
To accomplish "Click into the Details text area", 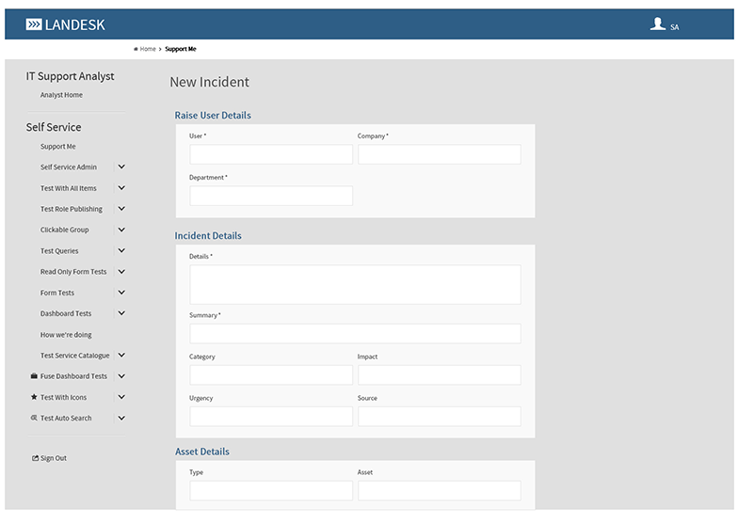I will 355,284.
